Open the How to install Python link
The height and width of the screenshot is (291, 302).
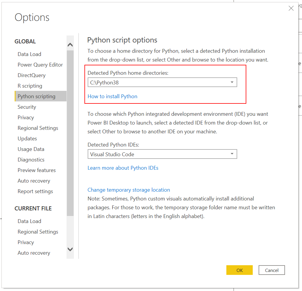112,96
